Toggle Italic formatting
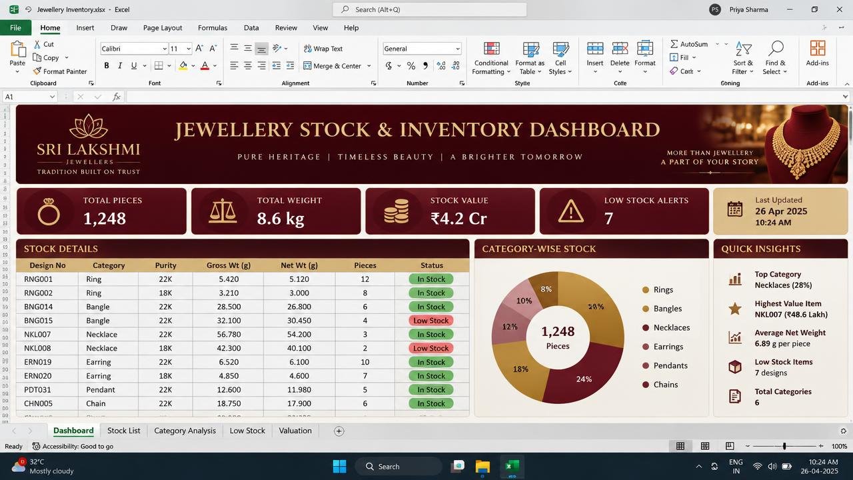 [x=120, y=66]
